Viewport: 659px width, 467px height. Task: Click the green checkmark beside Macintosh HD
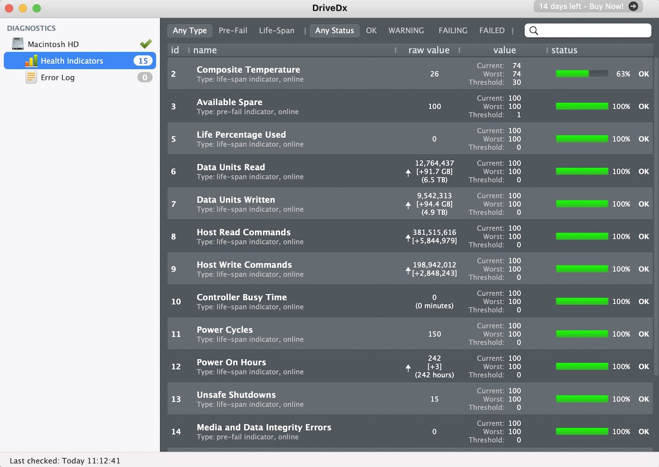pos(145,44)
